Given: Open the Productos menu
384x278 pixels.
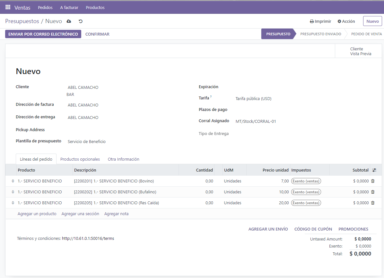Looking at the screenshot, I should (95, 7).
